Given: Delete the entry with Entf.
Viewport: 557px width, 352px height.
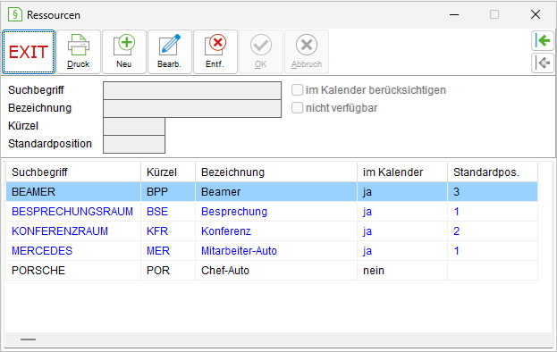Looking at the screenshot, I should [215, 52].
